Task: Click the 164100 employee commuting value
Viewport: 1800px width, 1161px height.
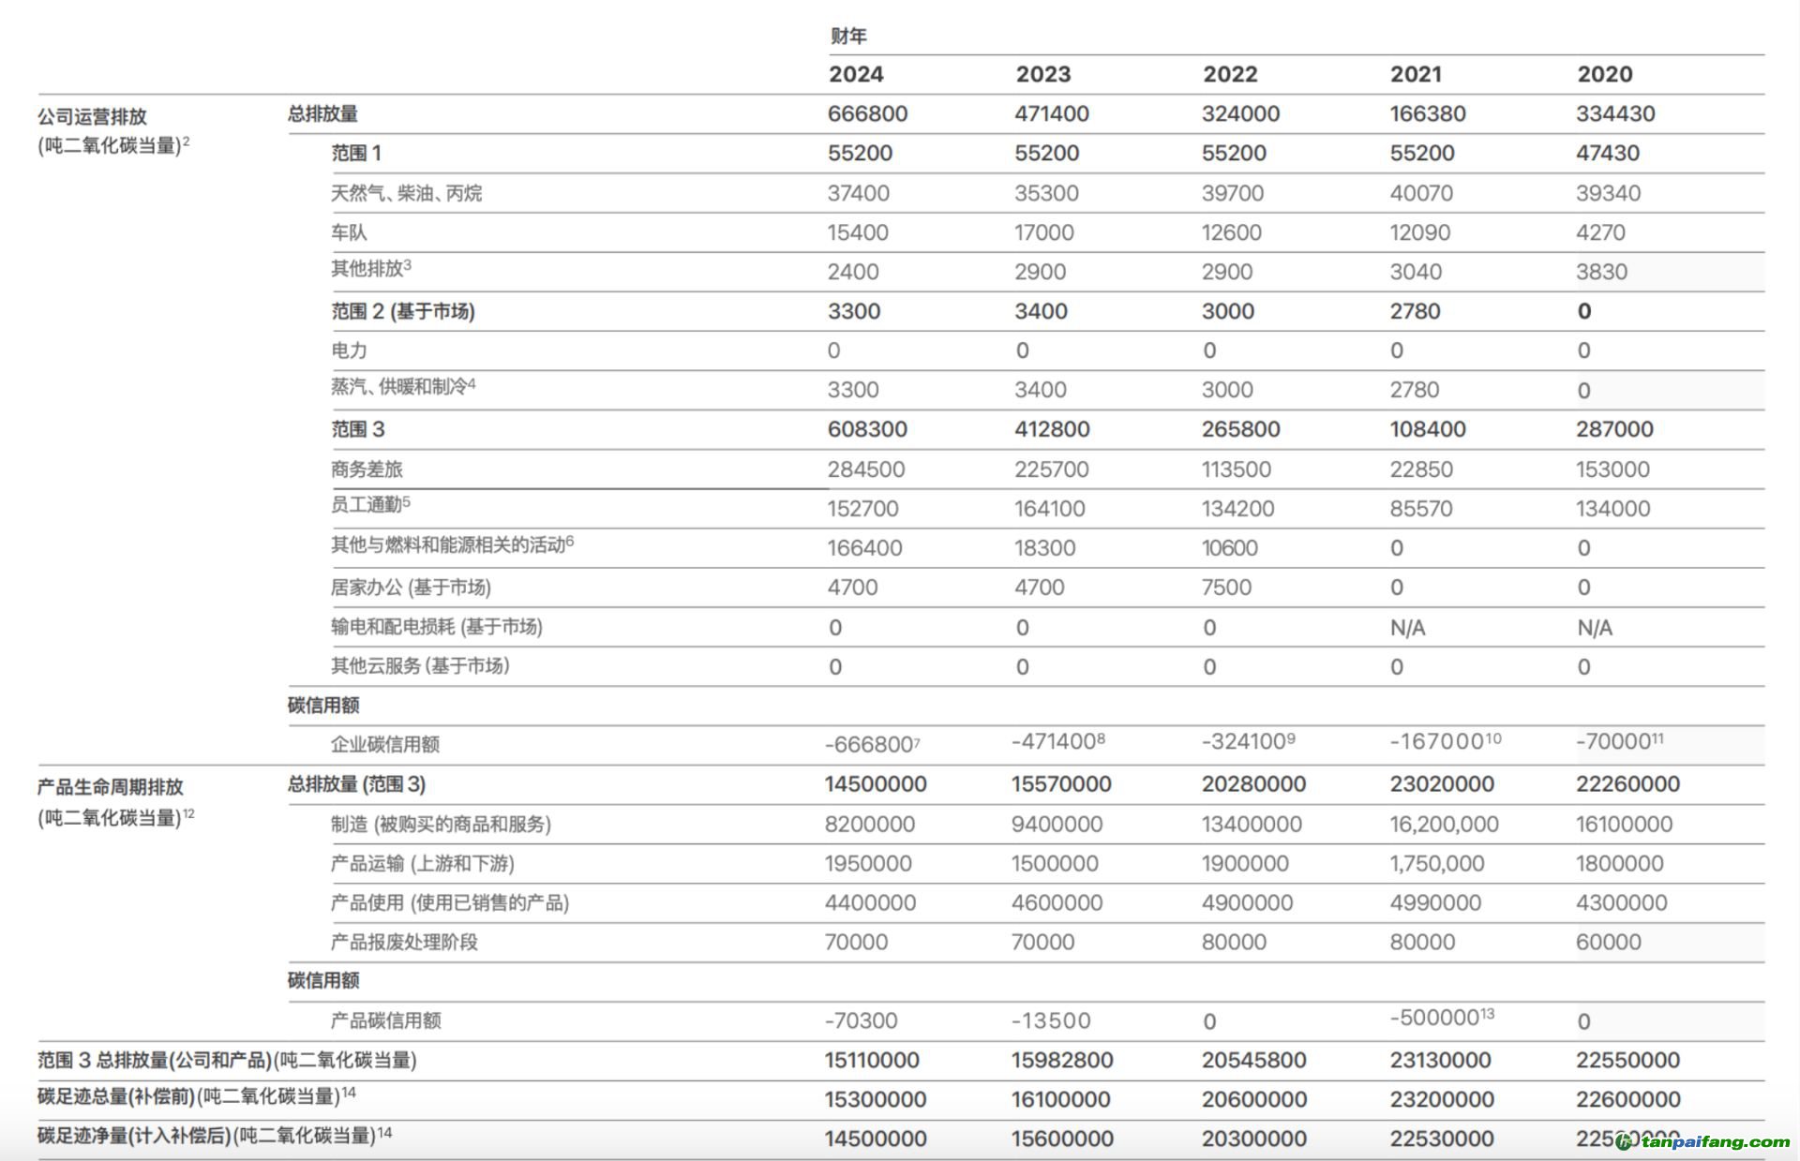Action: coord(1050,509)
